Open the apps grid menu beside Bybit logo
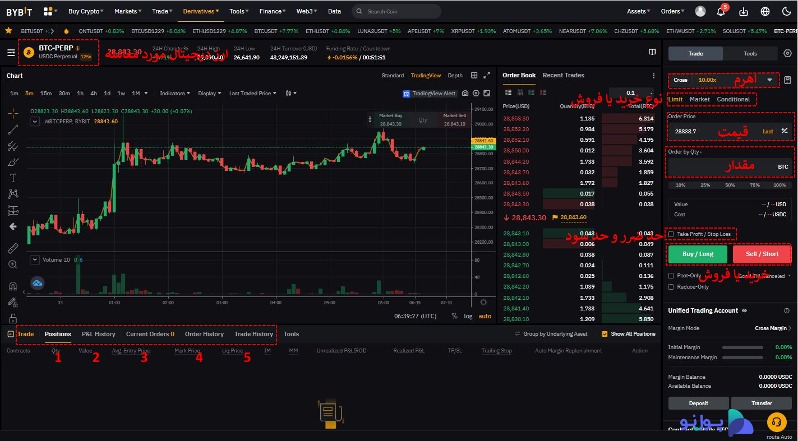Image resolution: width=798 pixels, height=441 pixels. point(49,11)
